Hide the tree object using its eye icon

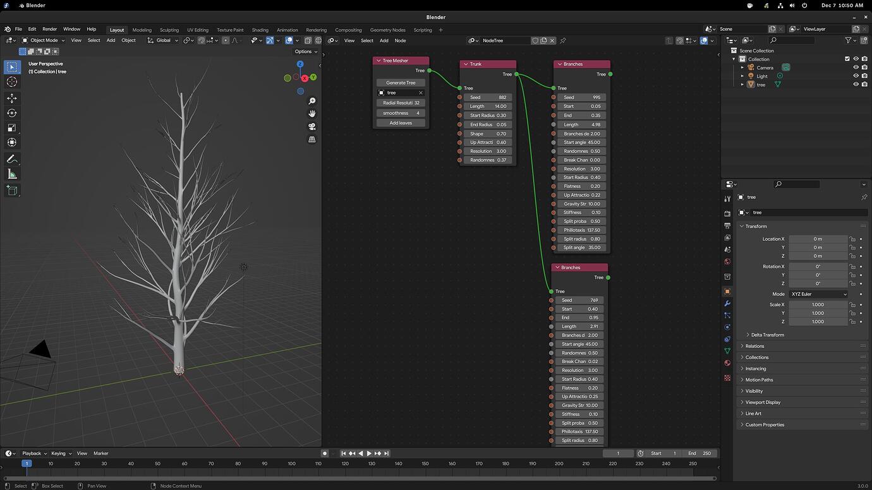click(x=856, y=85)
